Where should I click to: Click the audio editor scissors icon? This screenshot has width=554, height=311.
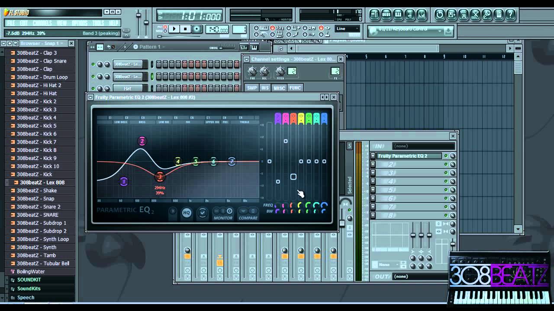pos(475,14)
